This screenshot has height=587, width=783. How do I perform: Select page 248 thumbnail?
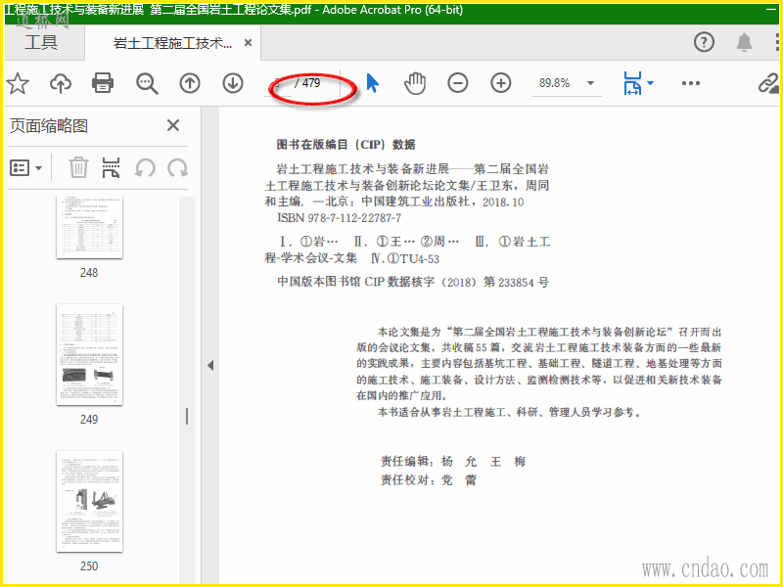tap(89, 228)
